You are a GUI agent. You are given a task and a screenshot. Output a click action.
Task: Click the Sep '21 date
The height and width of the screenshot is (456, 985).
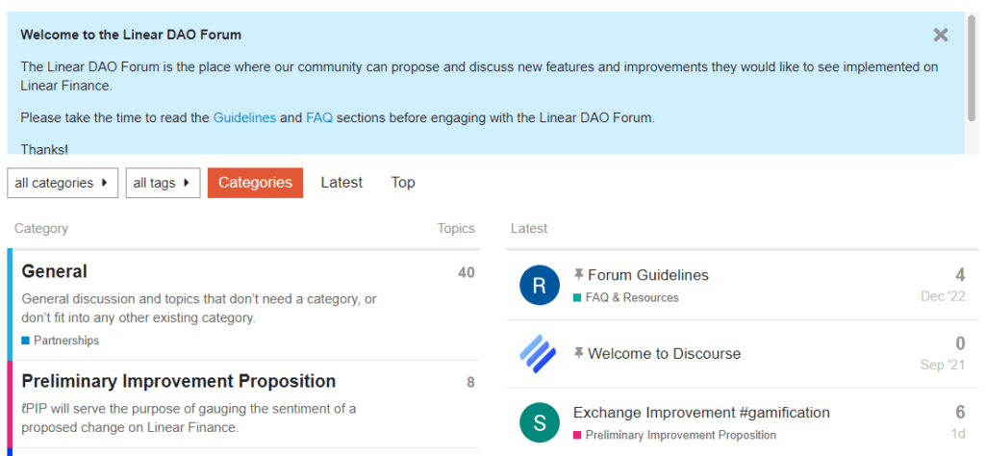pos(943,365)
